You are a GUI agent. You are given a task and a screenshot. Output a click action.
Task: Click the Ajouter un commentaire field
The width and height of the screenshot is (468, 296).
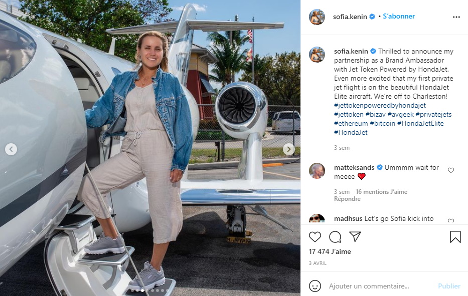[379, 286]
